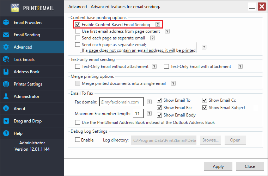The height and width of the screenshot is (176, 268).
Task: Click the Drag and Drop arrow icon
Action: (6, 121)
